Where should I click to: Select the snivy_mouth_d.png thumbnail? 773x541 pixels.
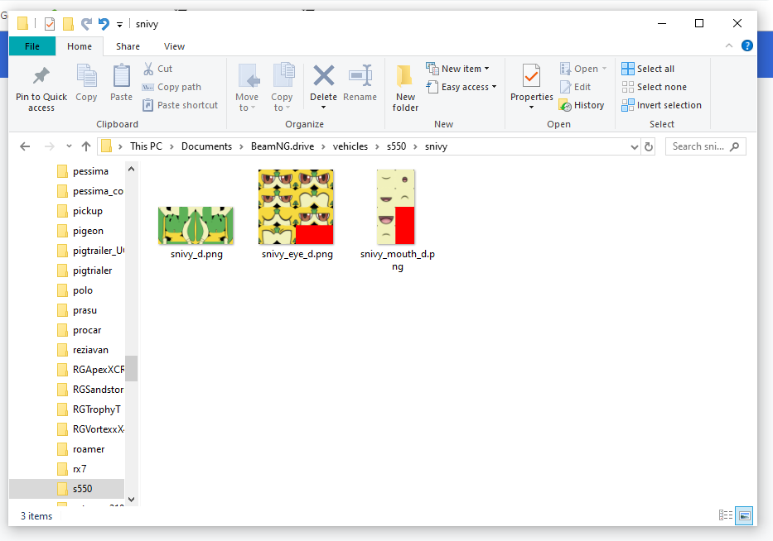(396, 207)
